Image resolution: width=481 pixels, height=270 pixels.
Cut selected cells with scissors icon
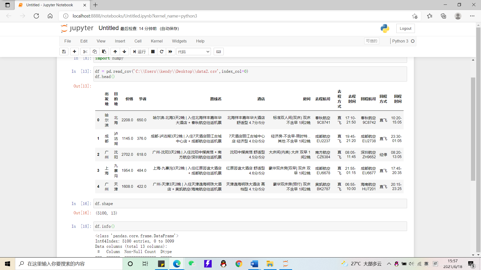pyautogui.click(x=85, y=51)
